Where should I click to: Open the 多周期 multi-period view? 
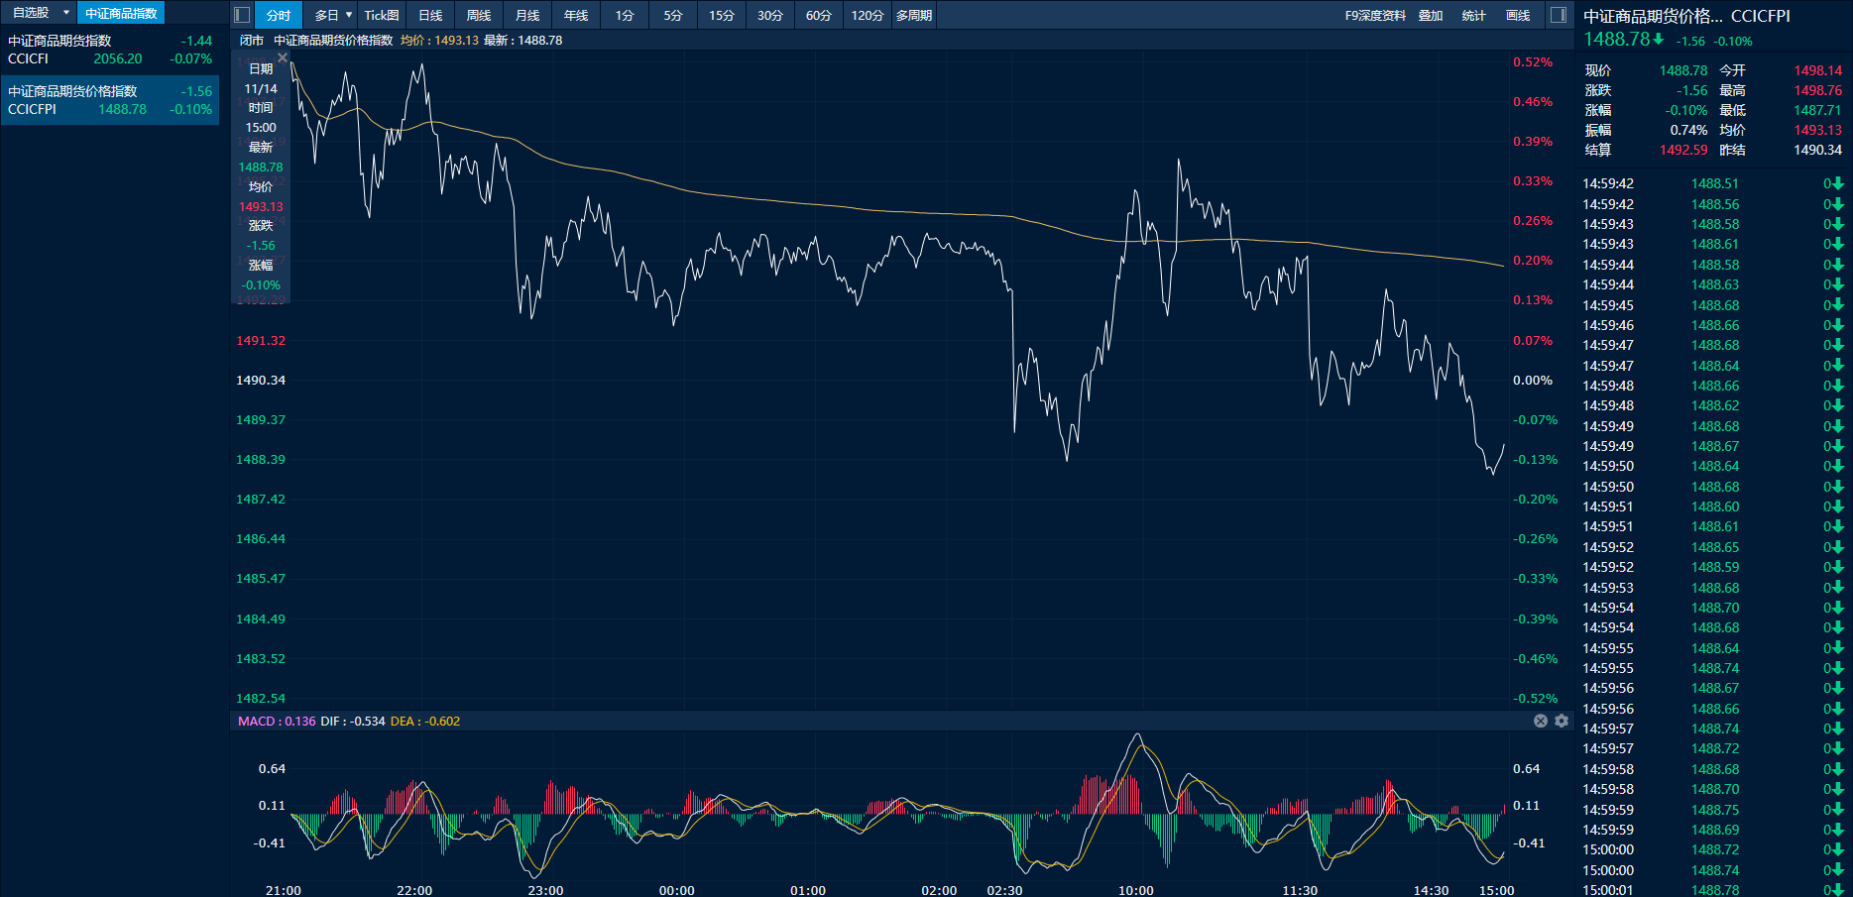(913, 15)
